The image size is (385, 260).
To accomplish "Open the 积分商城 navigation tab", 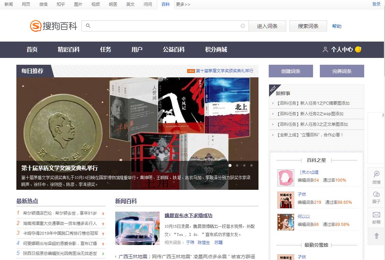I will tap(216, 49).
